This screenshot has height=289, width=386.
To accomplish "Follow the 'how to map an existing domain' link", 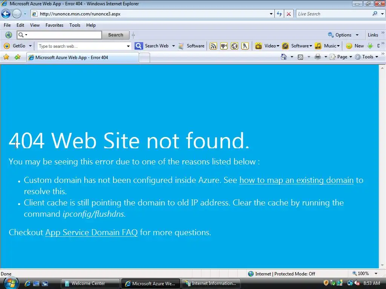I will tap(296, 180).
